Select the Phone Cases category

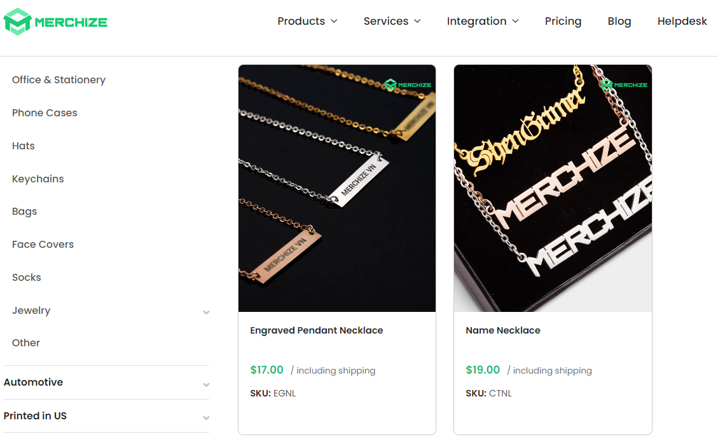(x=45, y=112)
